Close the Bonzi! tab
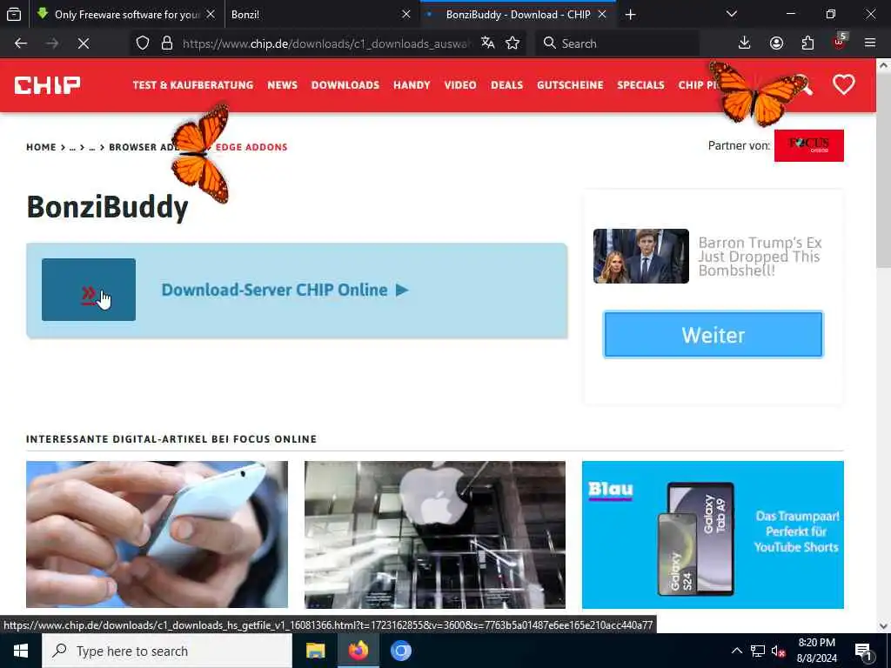The width and height of the screenshot is (891, 668). click(405, 14)
